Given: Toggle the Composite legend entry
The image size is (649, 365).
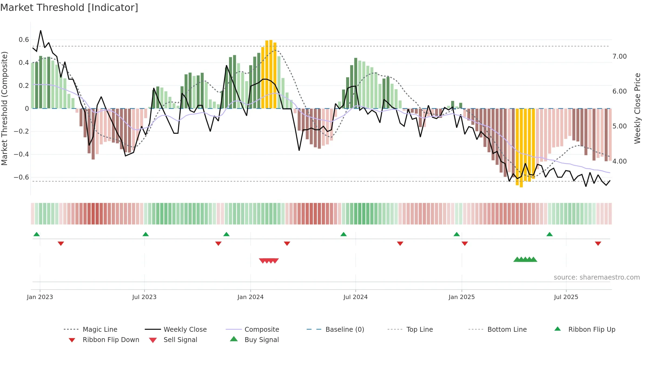Looking at the screenshot, I should click(252, 329).
